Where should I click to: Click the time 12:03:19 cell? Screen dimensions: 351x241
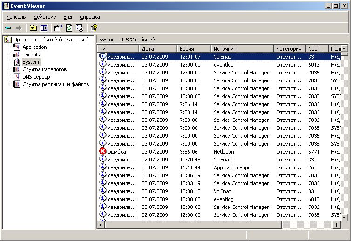[190, 183]
